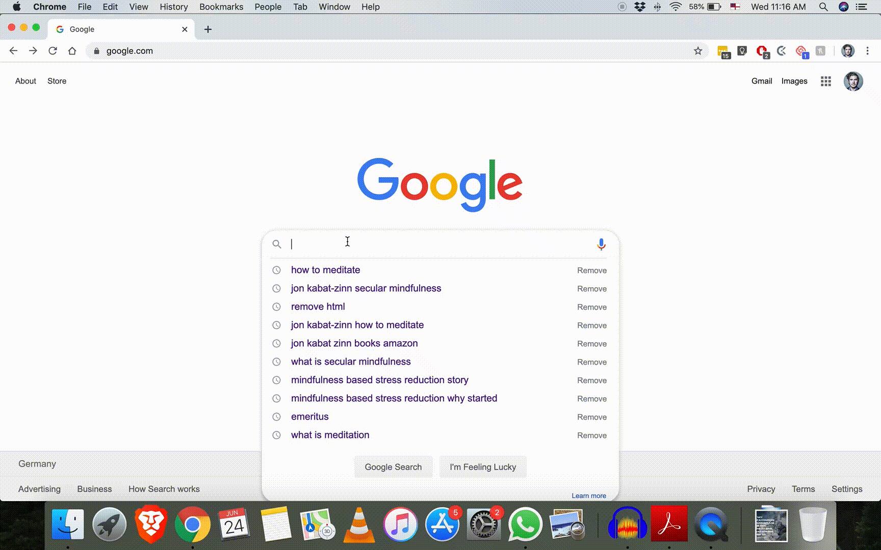Open the Google account profile picture

click(853, 81)
